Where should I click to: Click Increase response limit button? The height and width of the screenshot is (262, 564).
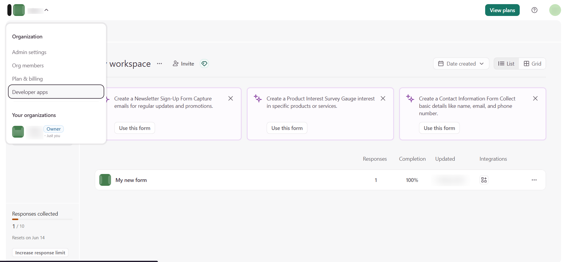click(x=40, y=253)
